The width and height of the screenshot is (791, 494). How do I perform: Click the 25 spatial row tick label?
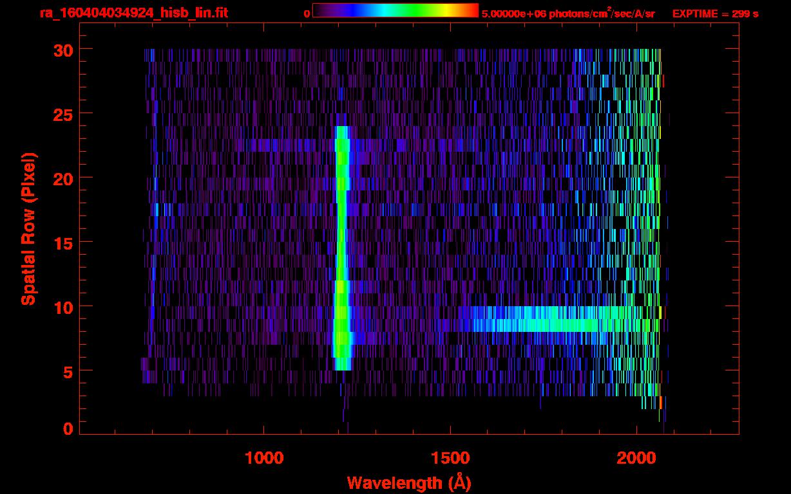click(x=62, y=114)
